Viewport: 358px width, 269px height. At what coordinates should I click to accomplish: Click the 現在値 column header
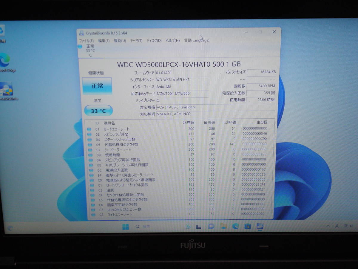pyautogui.click(x=189, y=123)
